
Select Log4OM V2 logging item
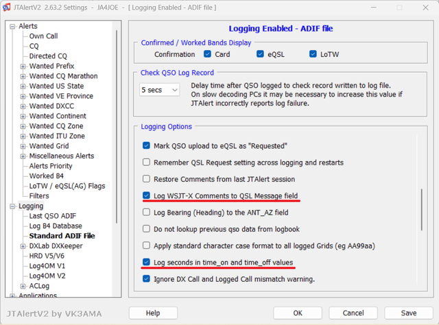coord(47,276)
